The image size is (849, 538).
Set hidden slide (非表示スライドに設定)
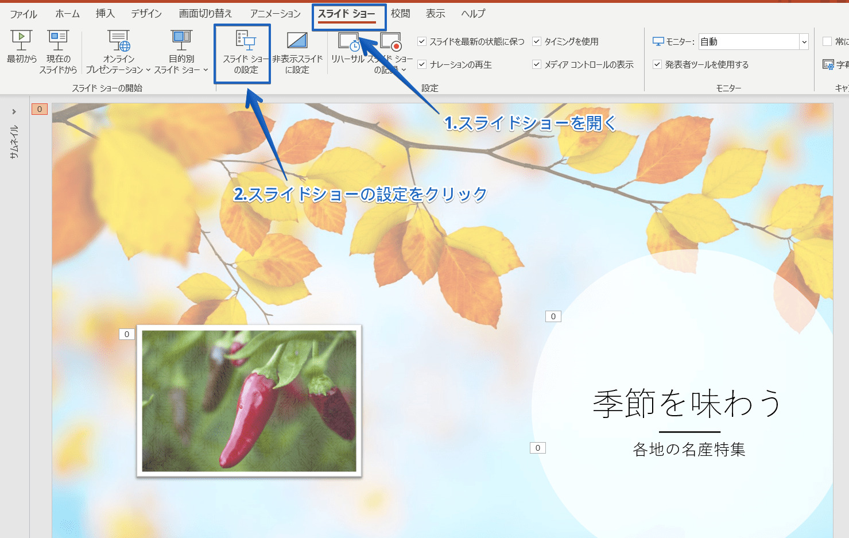(297, 52)
